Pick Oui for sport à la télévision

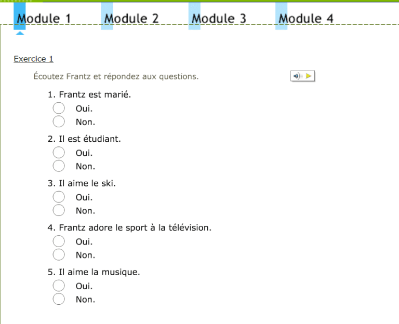point(59,241)
